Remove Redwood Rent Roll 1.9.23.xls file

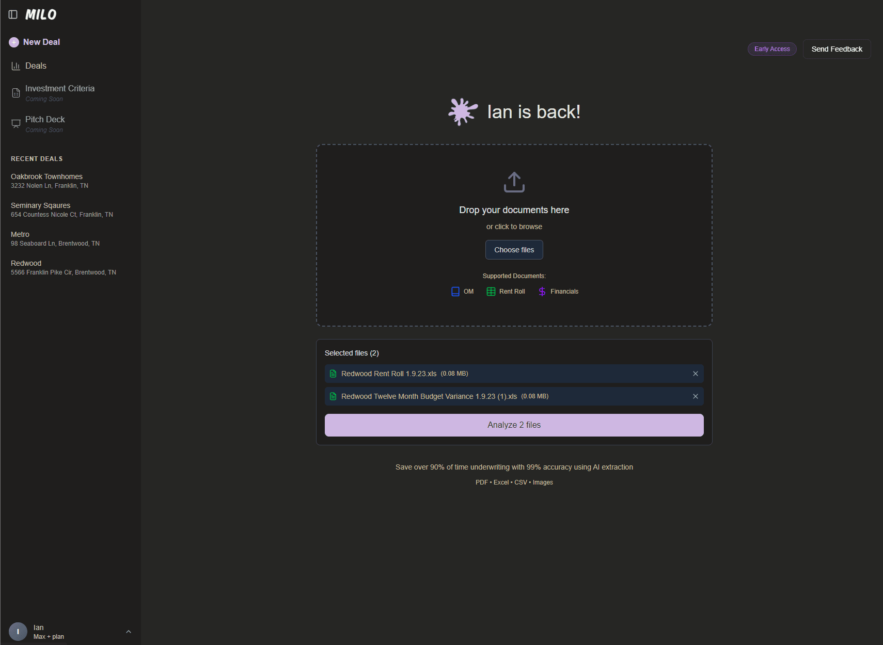(x=695, y=374)
